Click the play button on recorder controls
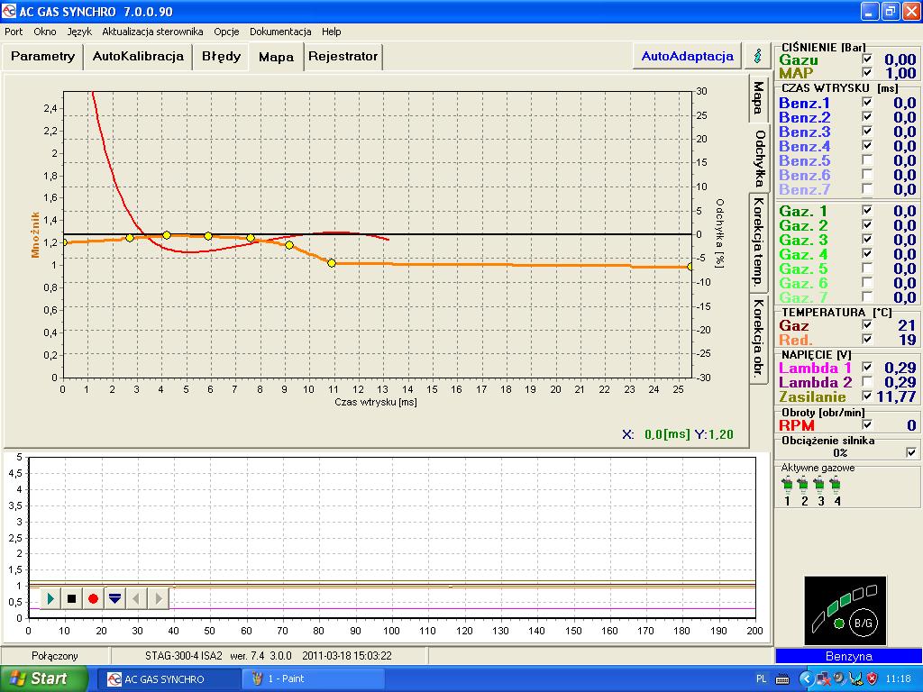Screen dimensions: 923x692 coord(50,598)
